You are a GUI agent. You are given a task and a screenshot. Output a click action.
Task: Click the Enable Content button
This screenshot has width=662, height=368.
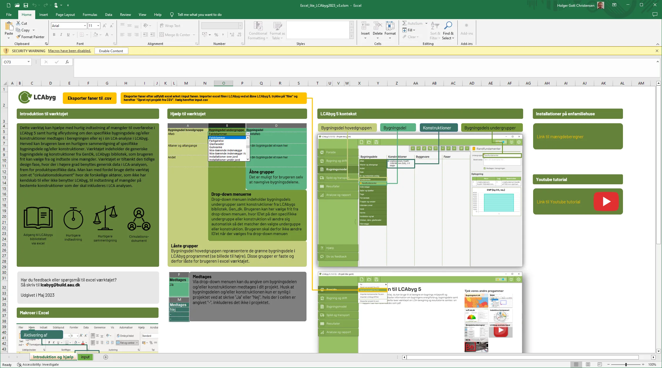pos(111,51)
